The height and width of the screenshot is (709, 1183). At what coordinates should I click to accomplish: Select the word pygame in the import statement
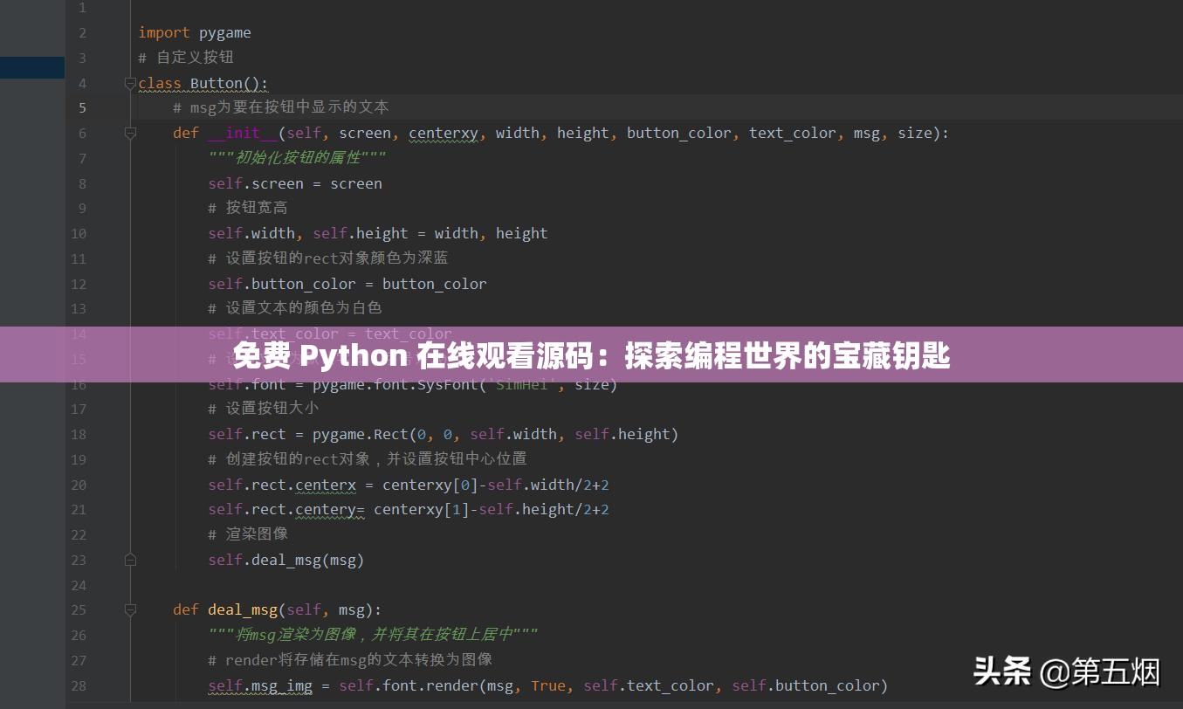pyautogui.click(x=224, y=32)
